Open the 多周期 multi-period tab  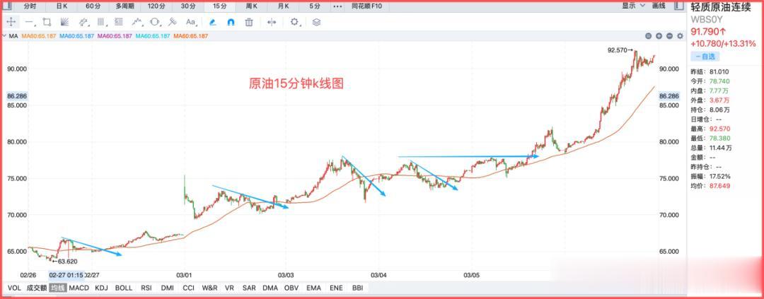coord(125,6)
